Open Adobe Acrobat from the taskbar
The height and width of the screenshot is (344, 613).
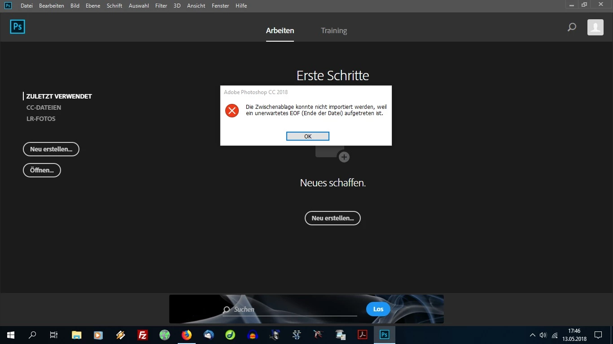point(362,335)
